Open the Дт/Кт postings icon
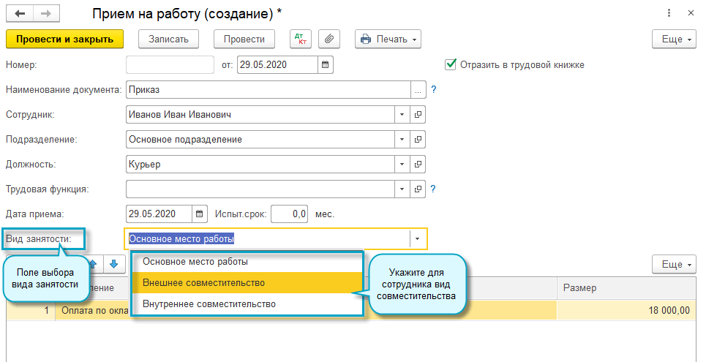The height and width of the screenshot is (362, 706). (x=301, y=39)
